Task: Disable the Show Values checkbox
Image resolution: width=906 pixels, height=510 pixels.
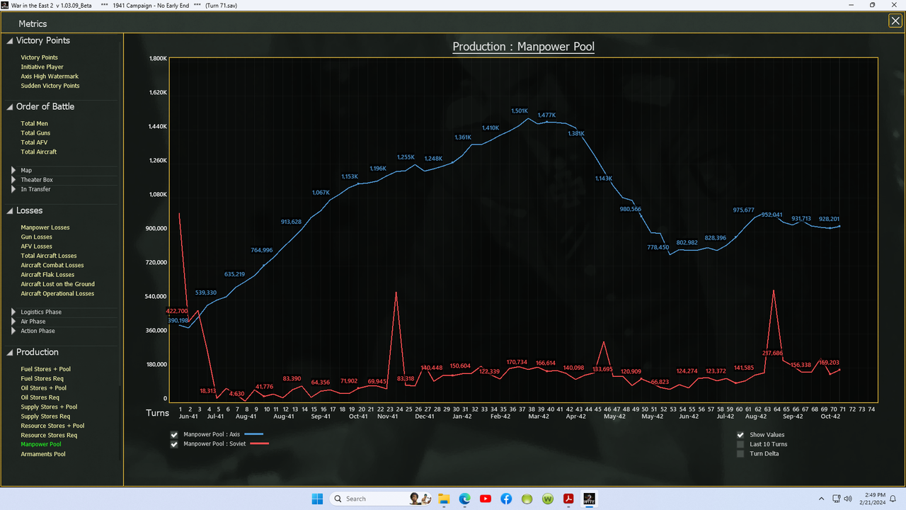Action: click(741, 434)
